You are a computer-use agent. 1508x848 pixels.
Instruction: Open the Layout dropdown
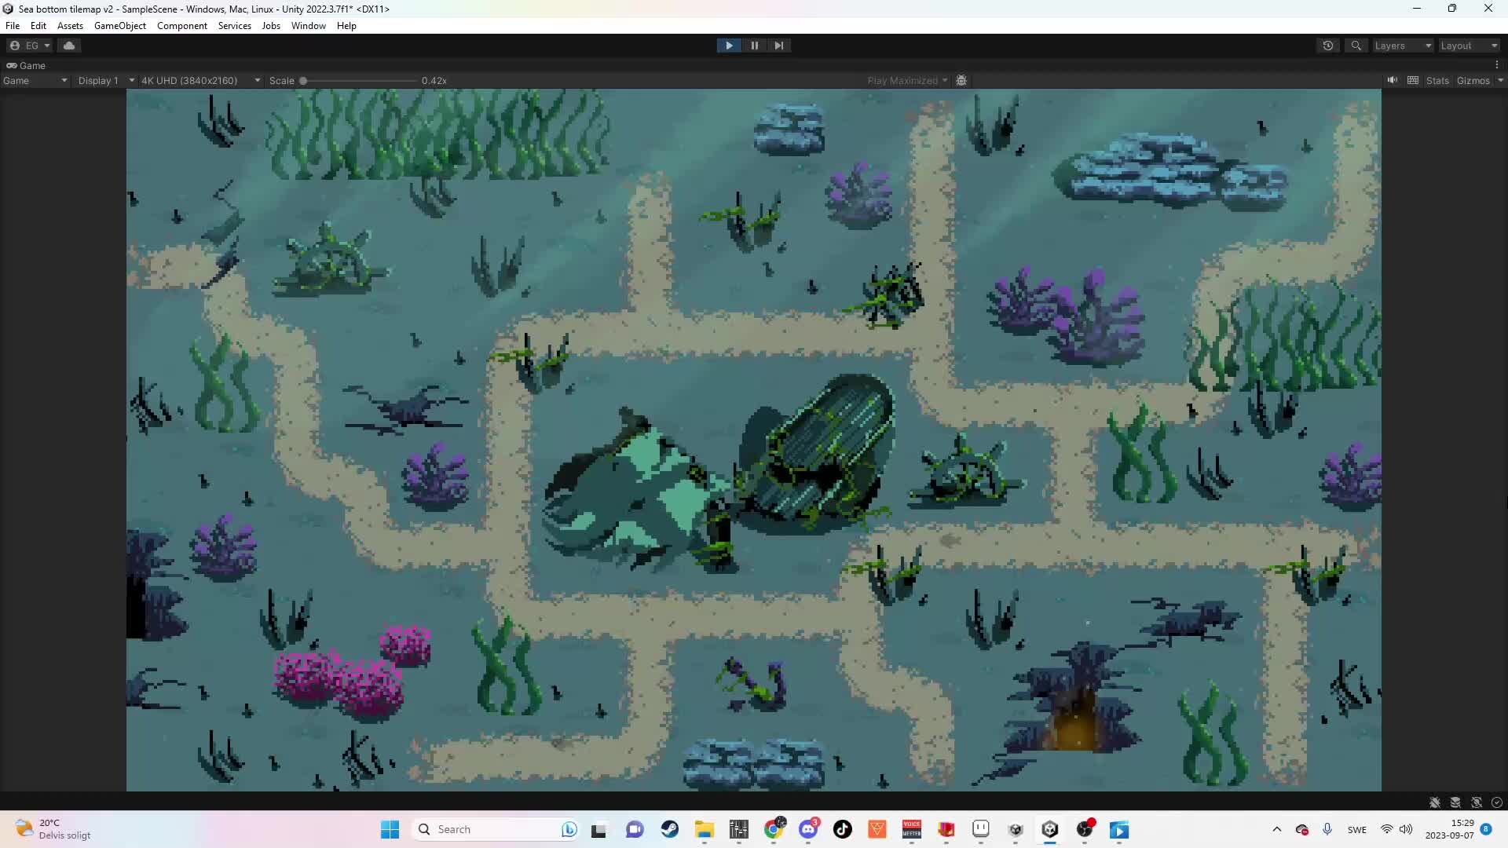click(x=1467, y=45)
